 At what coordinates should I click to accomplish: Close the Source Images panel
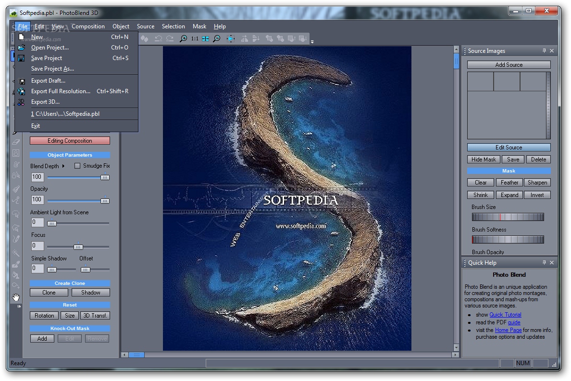(552, 50)
